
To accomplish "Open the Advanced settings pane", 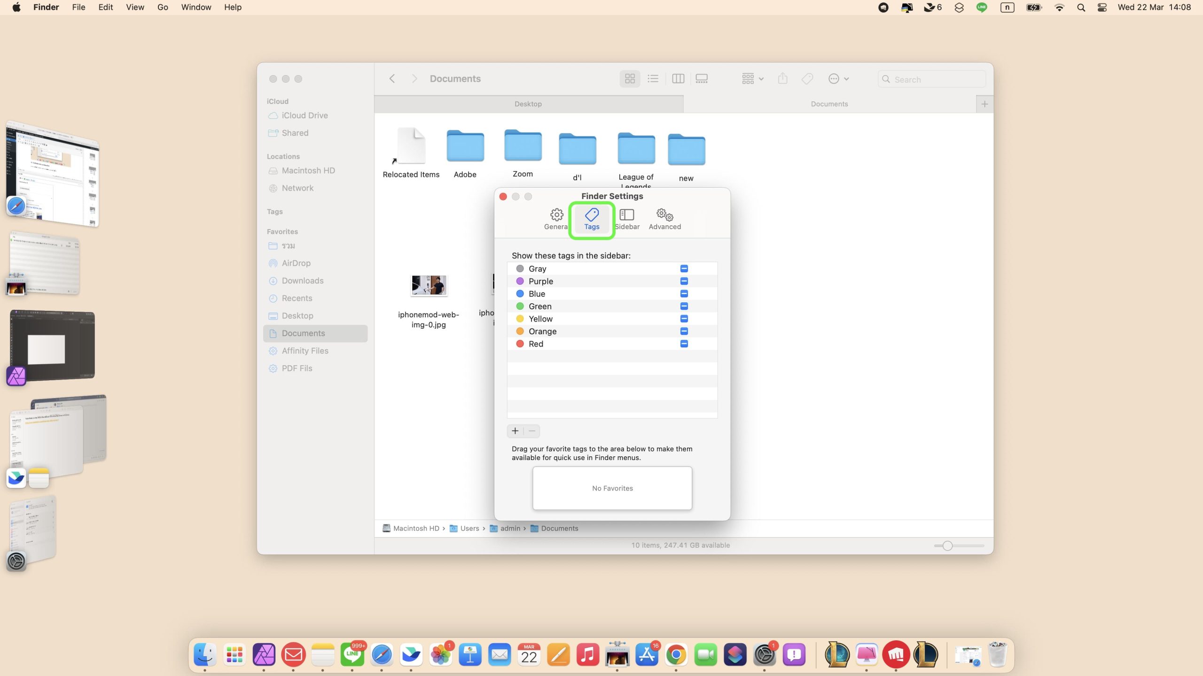I will (664, 219).
